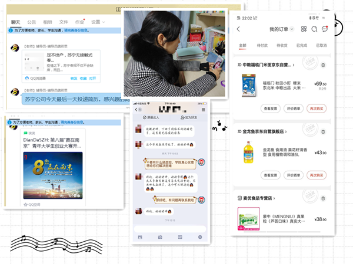Switch to the 待付款 tab

click(x=262, y=45)
